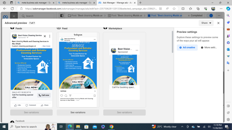Open Task View from taskbar
232x130 pixels.
(x=61, y=127)
